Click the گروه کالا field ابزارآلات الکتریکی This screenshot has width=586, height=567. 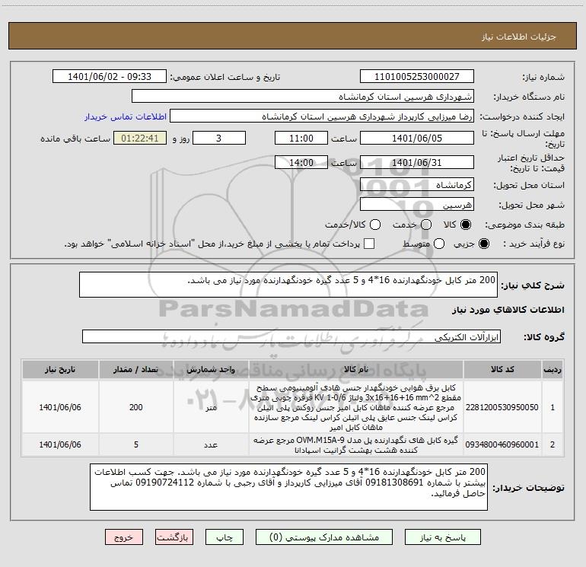(291, 336)
